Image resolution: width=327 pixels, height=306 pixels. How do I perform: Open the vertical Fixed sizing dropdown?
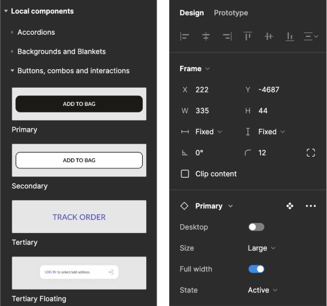(x=272, y=132)
